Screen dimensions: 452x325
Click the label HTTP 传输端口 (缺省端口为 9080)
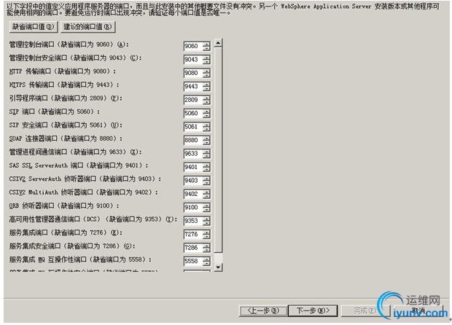[63, 71]
